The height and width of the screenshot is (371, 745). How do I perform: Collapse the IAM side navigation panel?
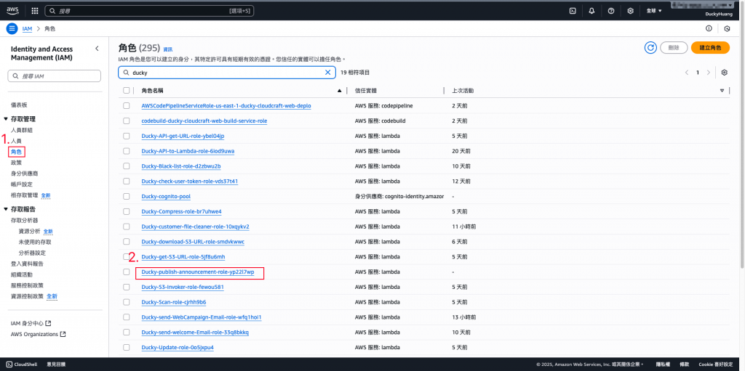[97, 49]
